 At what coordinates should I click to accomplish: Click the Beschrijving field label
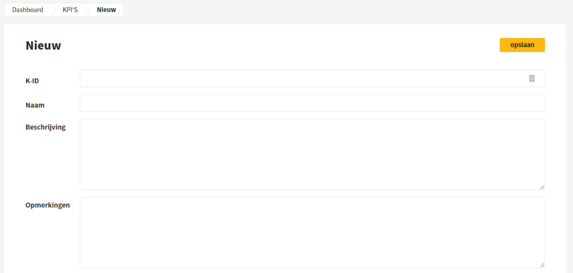(x=46, y=128)
